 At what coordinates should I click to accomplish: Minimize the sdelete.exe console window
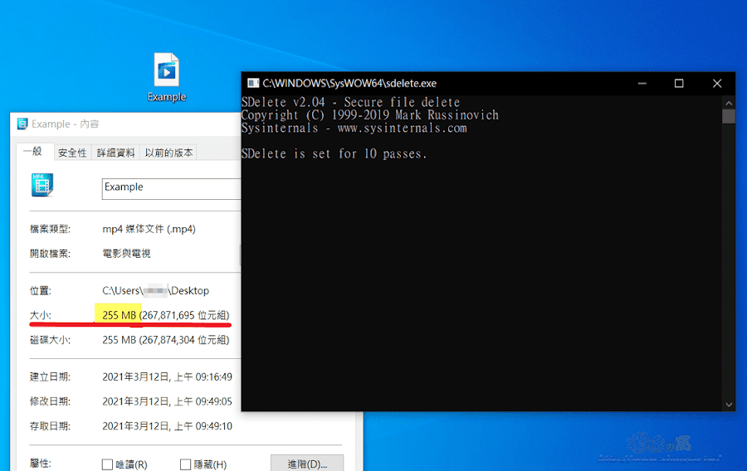[x=642, y=84]
